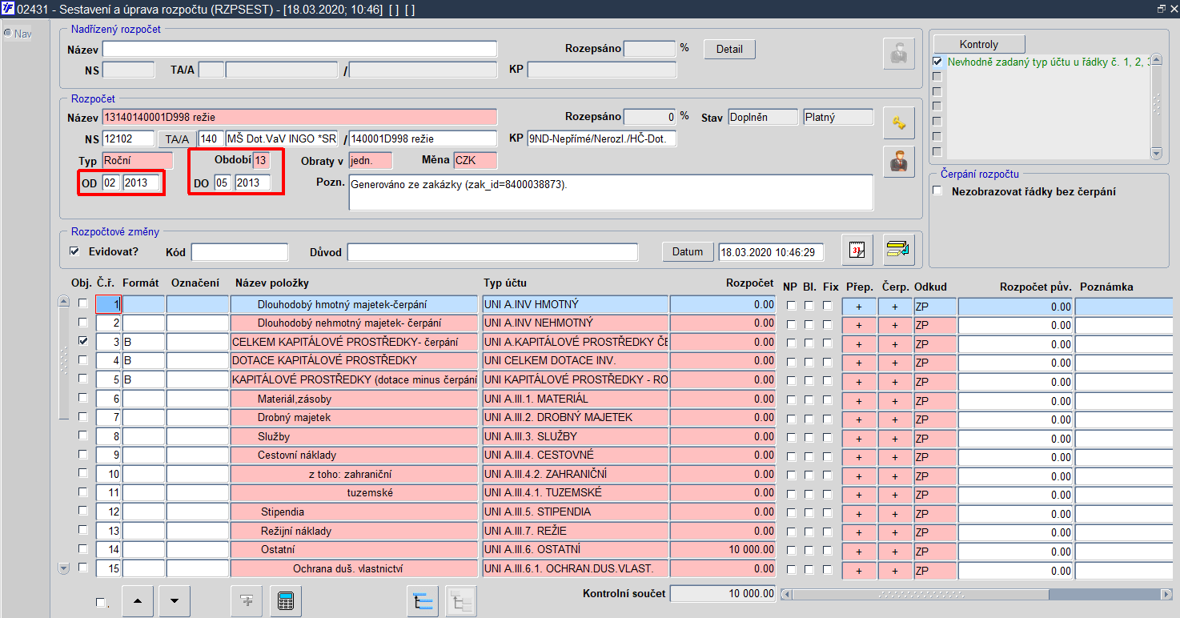Screen dimensions: 1180x618
Task: Select the Cestovní náklady item name cell
Action: (354, 455)
